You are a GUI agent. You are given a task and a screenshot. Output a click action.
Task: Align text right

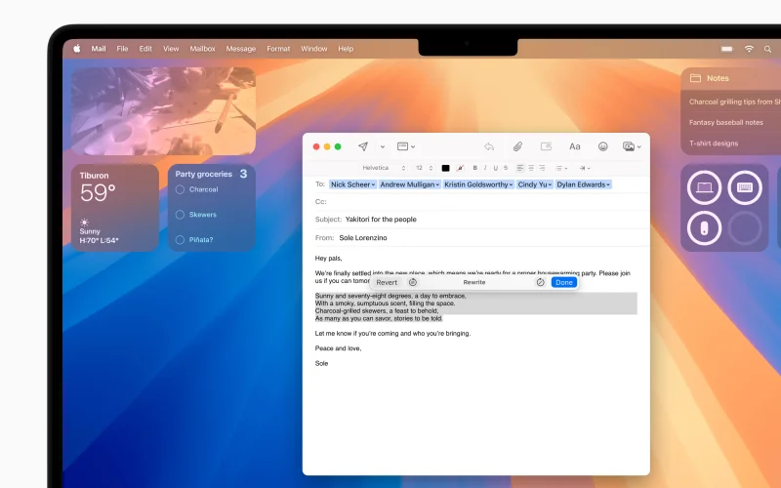point(542,168)
